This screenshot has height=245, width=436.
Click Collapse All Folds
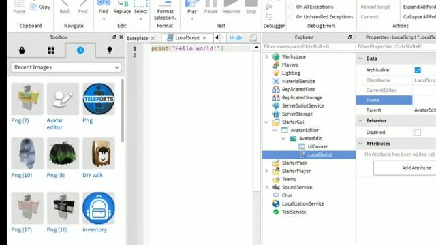(x=420, y=17)
